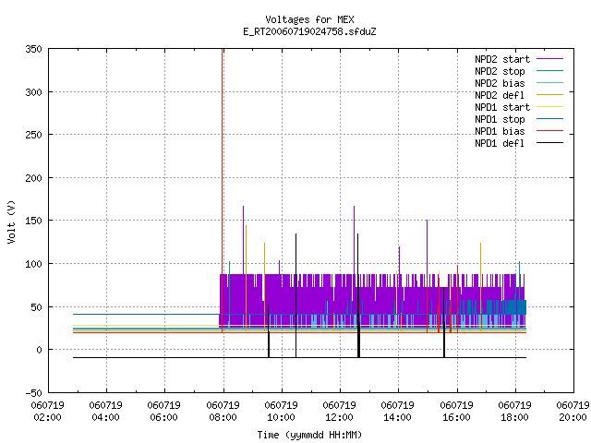This screenshot has width=591, height=443.
Task: Click the 'NPD2 stop' legend label
Action: coord(500,71)
